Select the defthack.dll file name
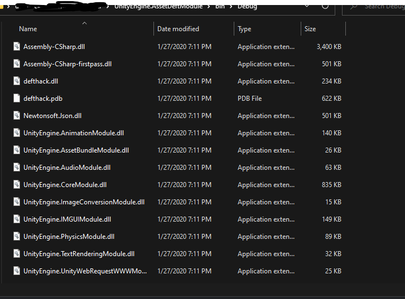Viewport: 405px width, 299px height. click(x=41, y=81)
